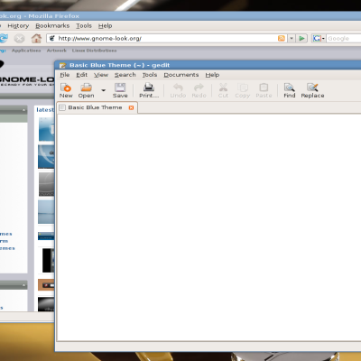
Task: Collapse the upper gnome-look sidebar panel arrow
Action: pyautogui.click(x=23, y=110)
